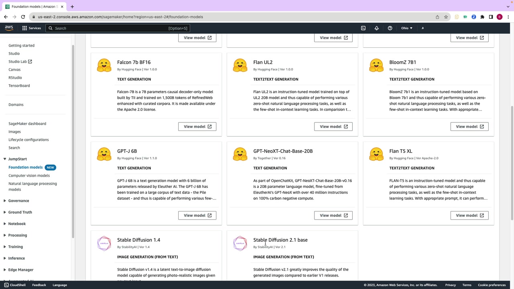View model for GPT-J 6B
This screenshot has height=289, width=514.
point(197,215)
